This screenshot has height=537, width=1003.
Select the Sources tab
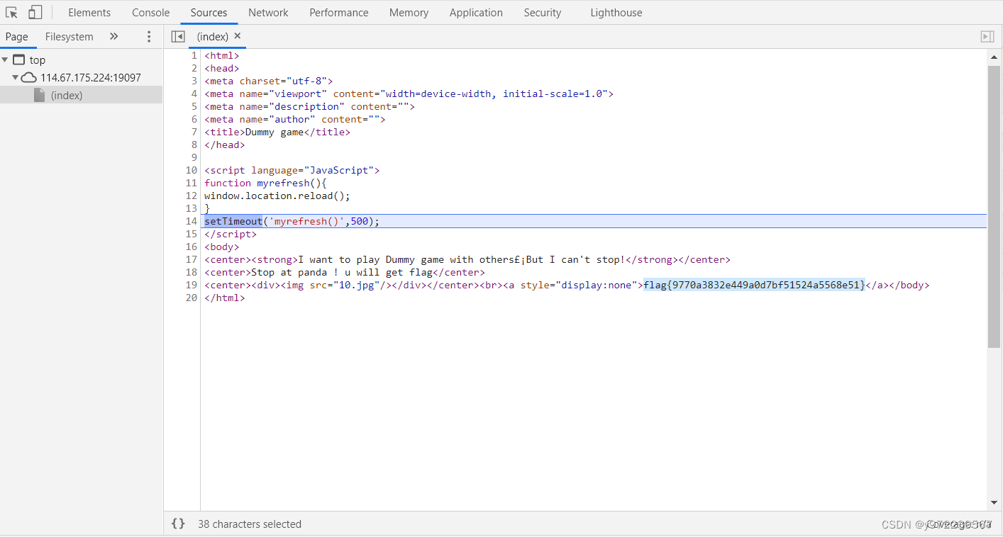point(209,12)
